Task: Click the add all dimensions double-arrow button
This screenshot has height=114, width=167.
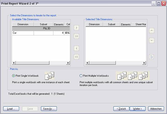Action: point(77,36)
